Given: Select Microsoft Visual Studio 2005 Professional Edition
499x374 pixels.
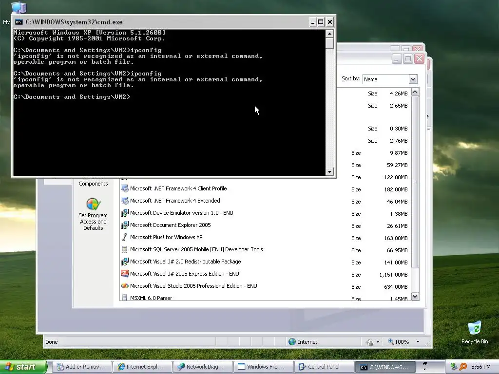Looking at the screenshot, I should (266, 286).
